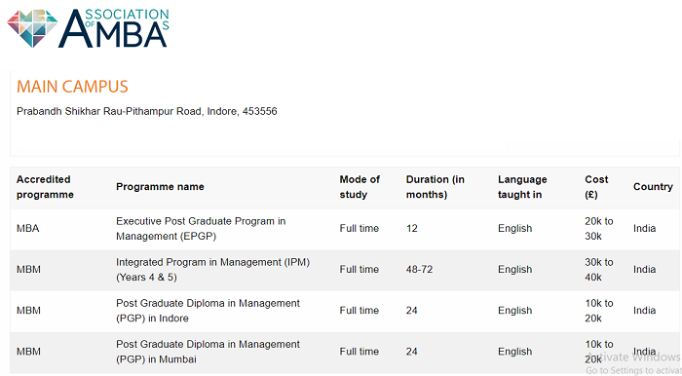
Task: Click the Cost (£) column header
Action: pyautogui.click(x=596, y=187)
